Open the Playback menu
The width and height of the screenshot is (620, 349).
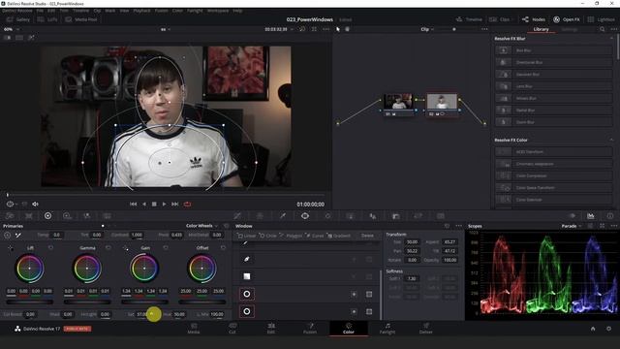(x=141, y=11)
